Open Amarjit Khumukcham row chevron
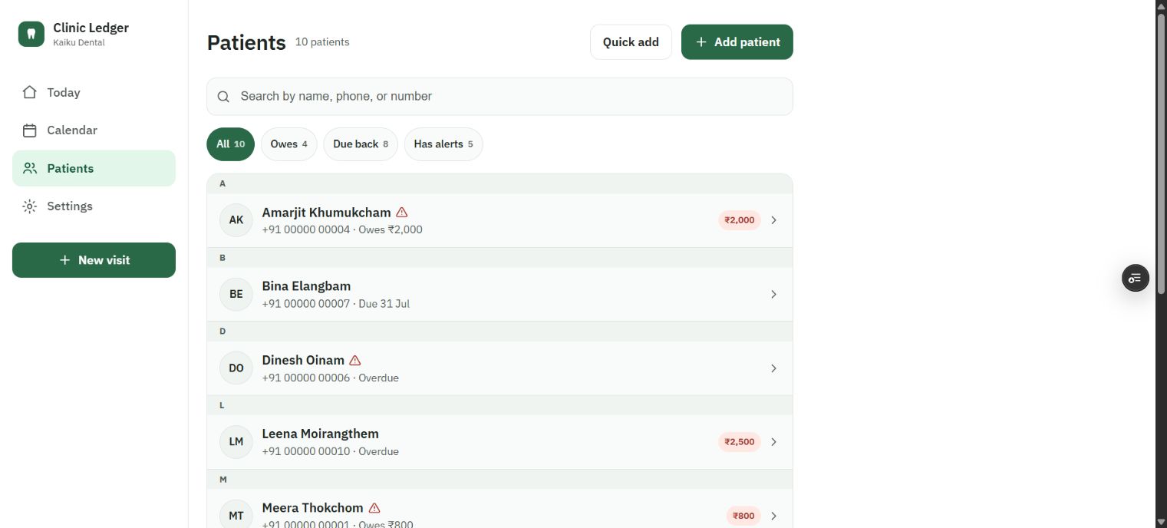 pos(773,220)
